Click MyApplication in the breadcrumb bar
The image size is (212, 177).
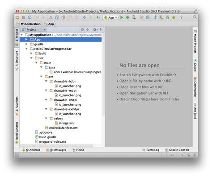pos(29,24)
